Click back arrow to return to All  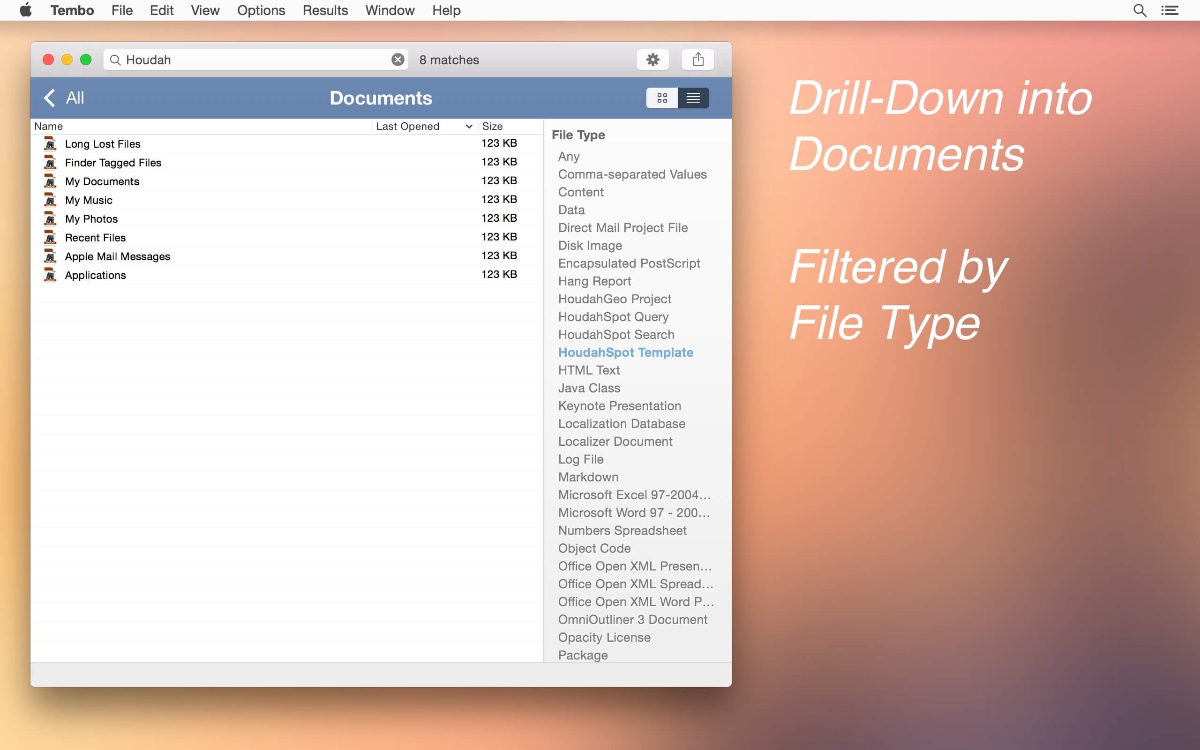point(48,96)
